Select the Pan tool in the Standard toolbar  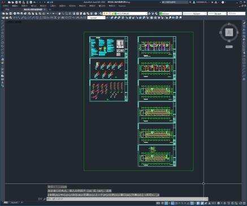pyautogui.click(x=59, y=14)
